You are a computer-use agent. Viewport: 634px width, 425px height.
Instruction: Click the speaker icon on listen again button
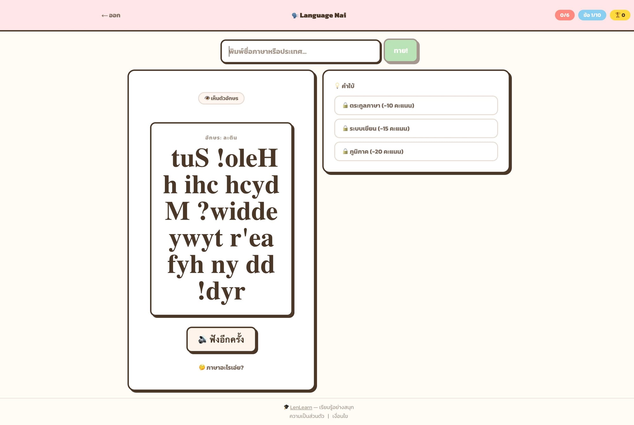pos(202,339)
